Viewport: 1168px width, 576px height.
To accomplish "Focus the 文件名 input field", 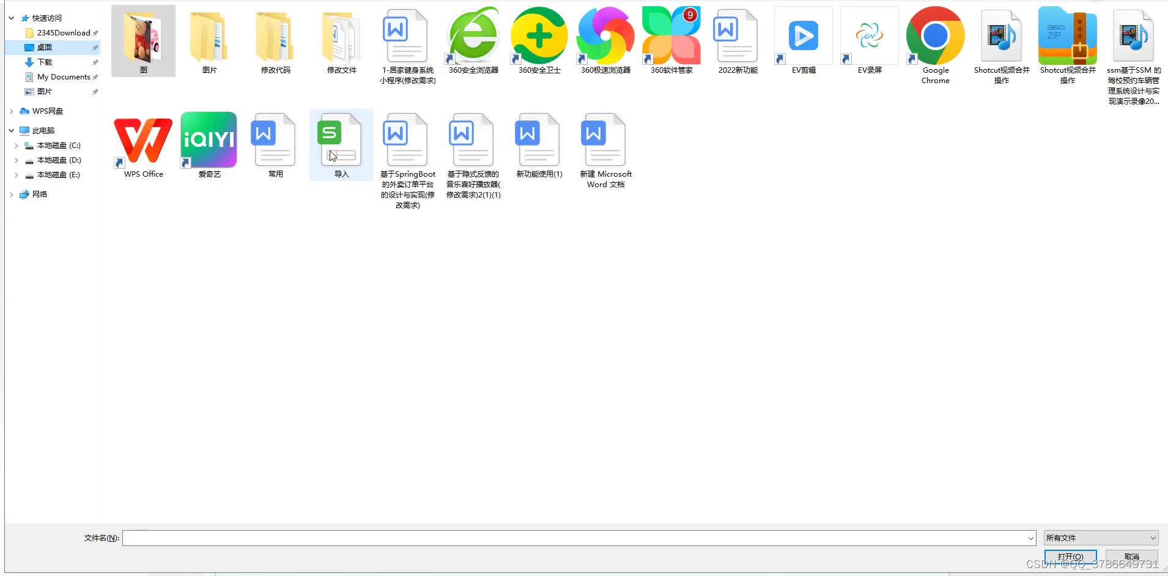I will (x=579, y=538).
